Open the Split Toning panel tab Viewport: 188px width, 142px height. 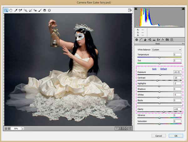tap(154, 39)
